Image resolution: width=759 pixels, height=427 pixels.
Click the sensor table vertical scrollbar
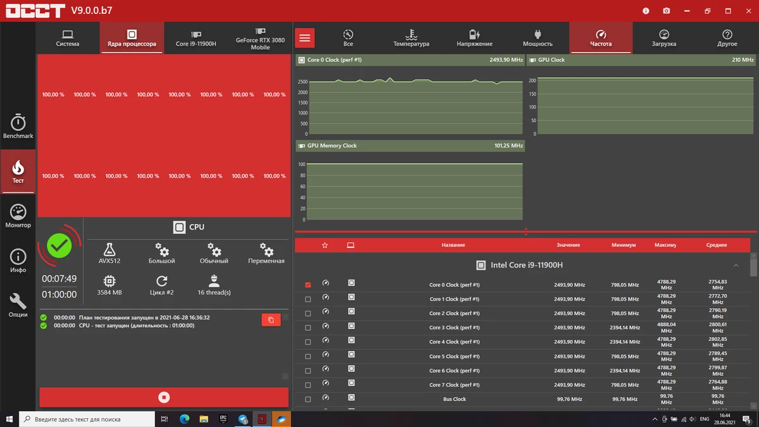pos(754,266)
